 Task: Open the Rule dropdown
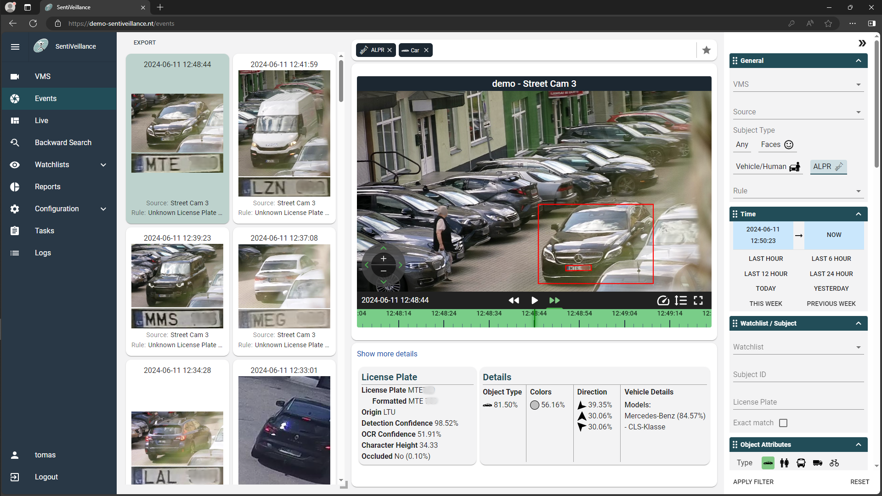pos(798,191)
